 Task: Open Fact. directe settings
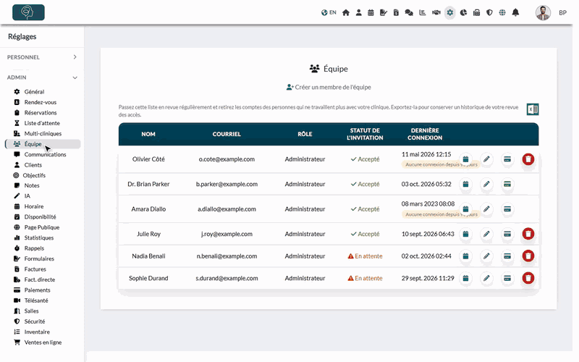[x=40, y=279]
